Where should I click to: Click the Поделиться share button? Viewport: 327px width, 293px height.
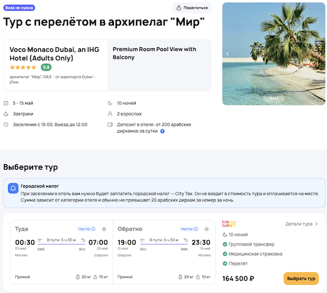192,8
